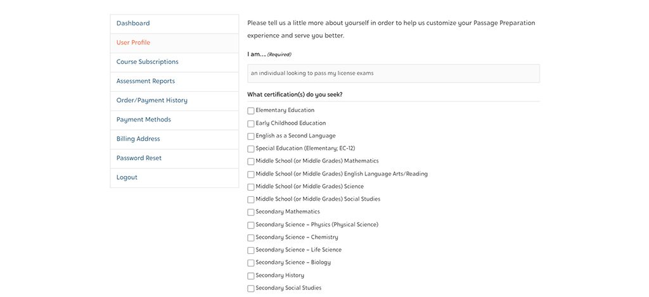Viewport: 649px width, 297px height.
Task: Go to Course Subscriptions
Action: (174, 62)
